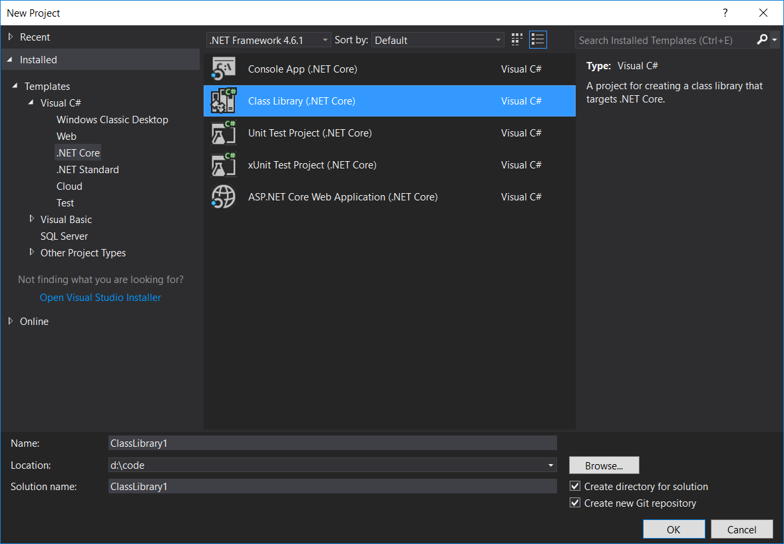The height and width of the screenshot is (544, 784).
Task: Select the Console App (.NET Core) template icon
Action: click(224, 69)
